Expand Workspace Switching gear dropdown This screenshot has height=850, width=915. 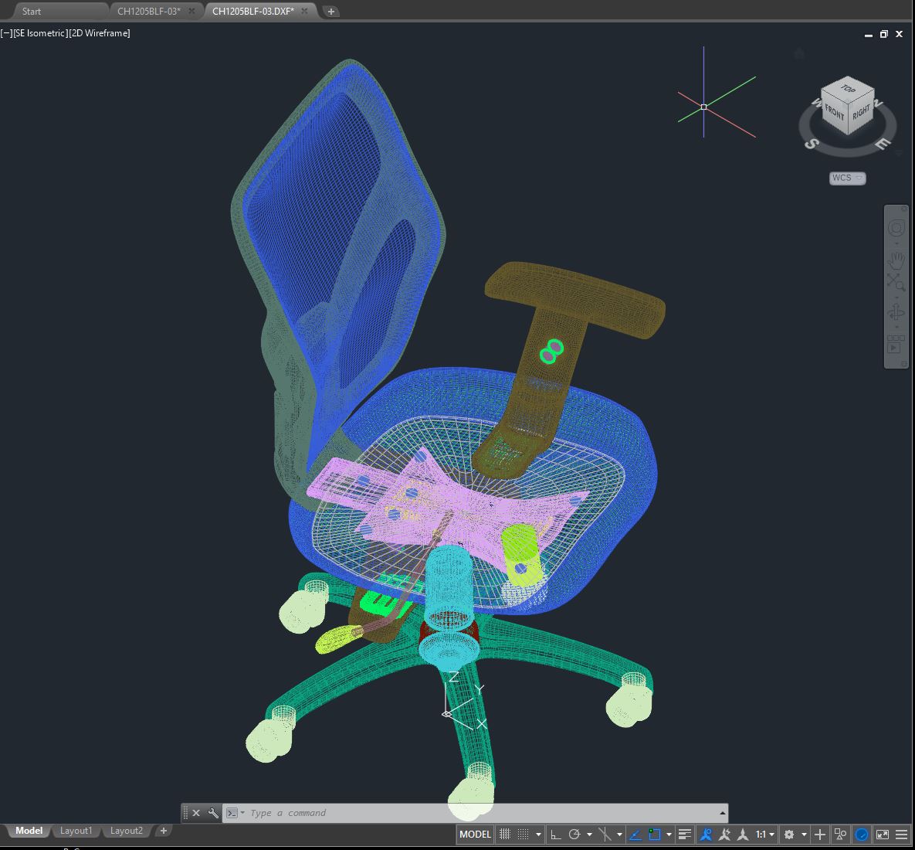793,835
